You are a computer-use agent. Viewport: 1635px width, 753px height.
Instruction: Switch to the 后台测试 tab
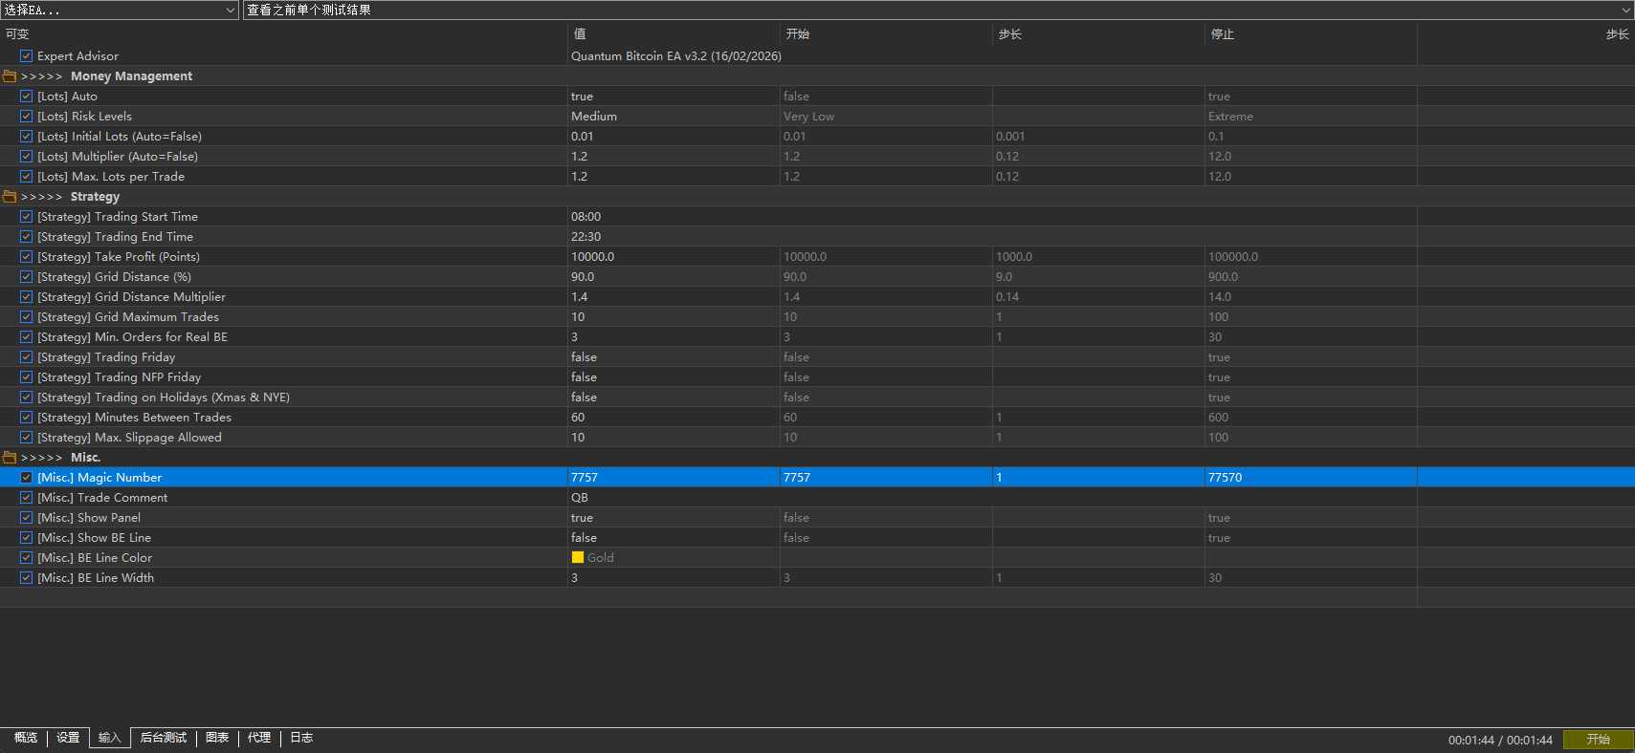[x=164, y=738]
